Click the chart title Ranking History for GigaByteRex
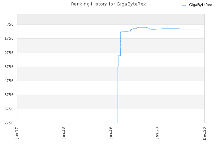The width and height of the screenshot is (218, 164). point(108,4)
